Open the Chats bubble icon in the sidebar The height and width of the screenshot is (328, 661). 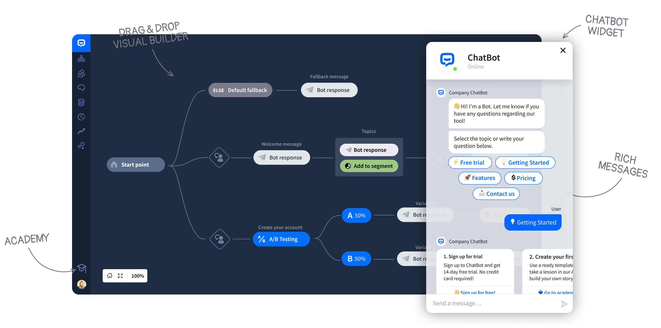pos(81,88)
